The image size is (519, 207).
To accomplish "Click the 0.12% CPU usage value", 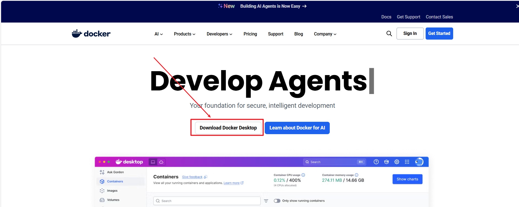I will point(279,180).
